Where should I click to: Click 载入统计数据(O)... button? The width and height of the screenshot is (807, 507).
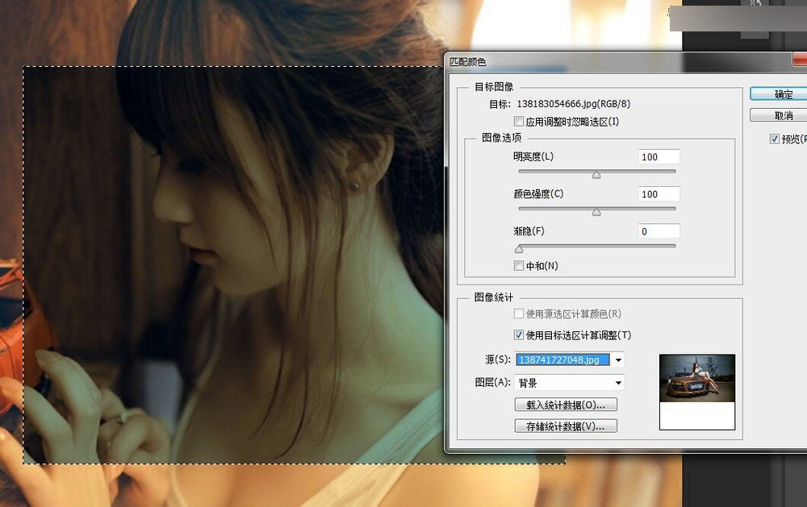coord(566,405)
